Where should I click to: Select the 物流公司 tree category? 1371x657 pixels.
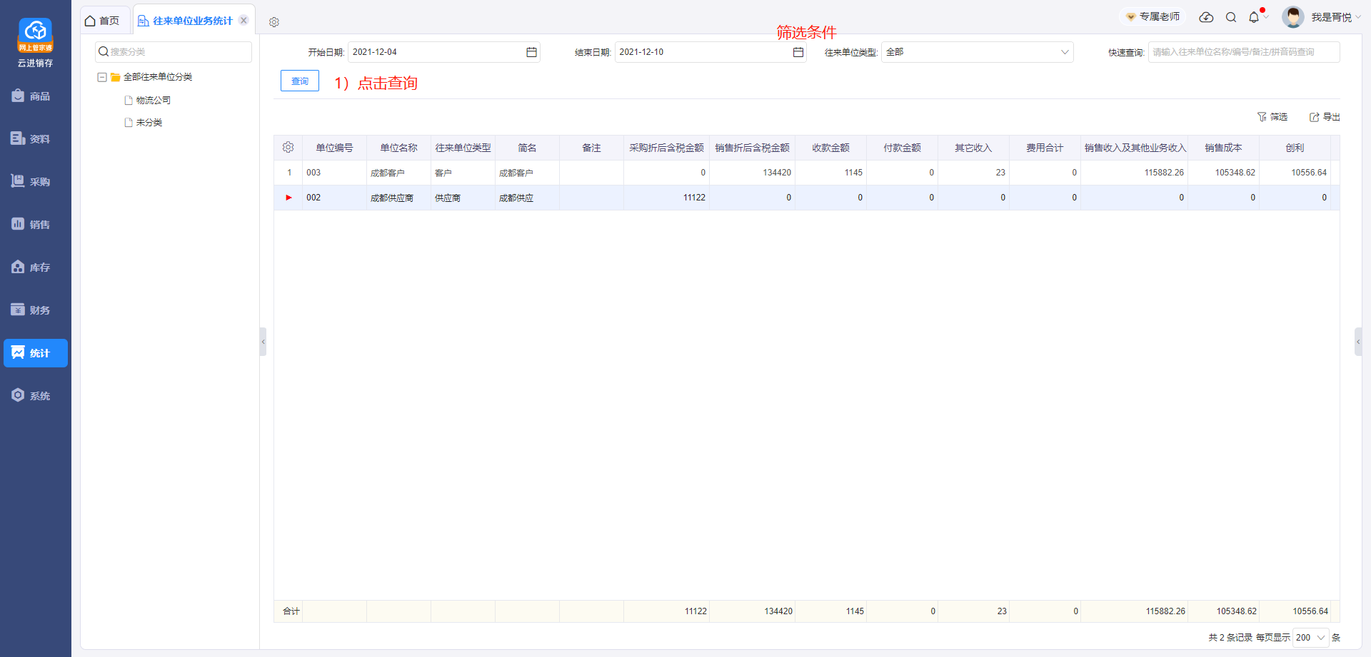click(154, 101)
